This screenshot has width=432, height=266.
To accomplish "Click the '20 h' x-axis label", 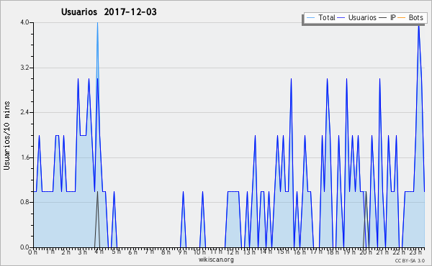I will tap(366, 252).
